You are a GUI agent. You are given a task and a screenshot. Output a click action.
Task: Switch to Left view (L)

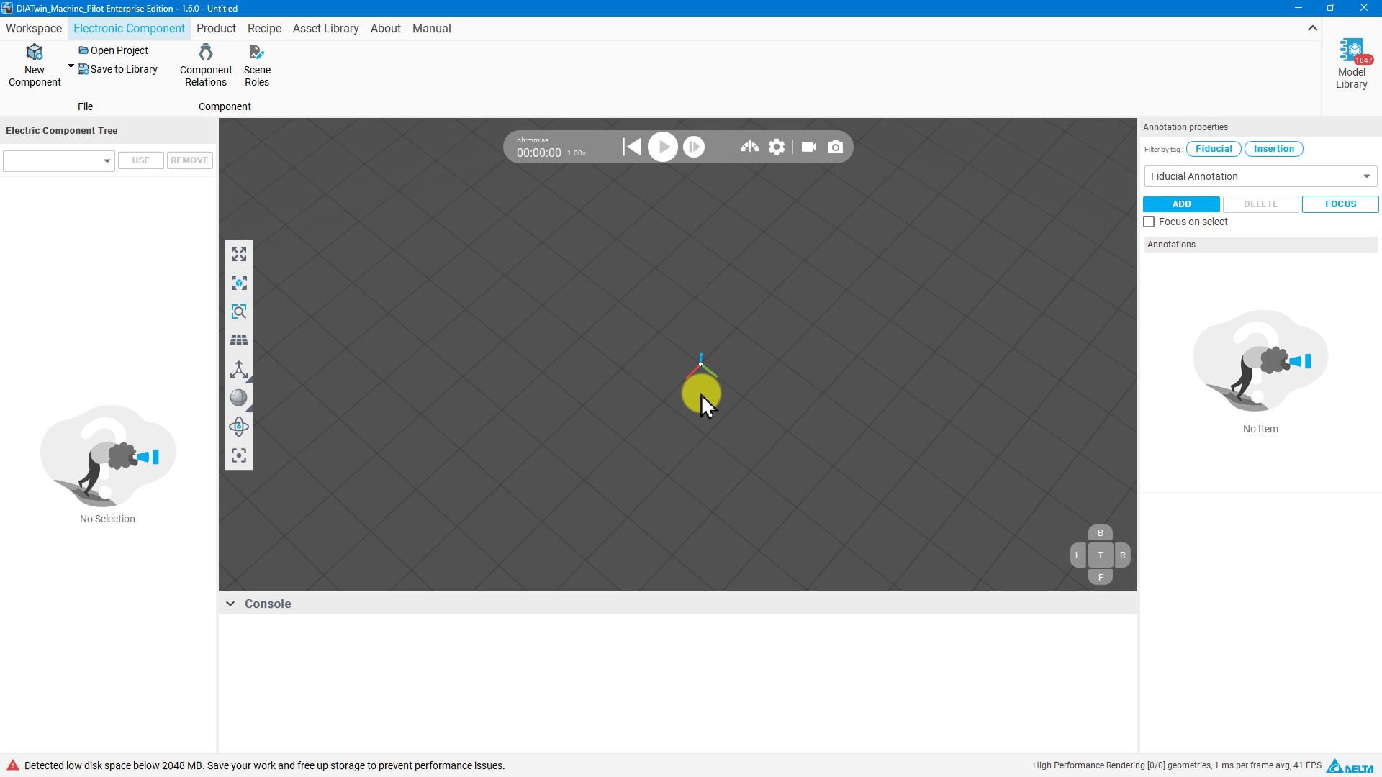1078,555
